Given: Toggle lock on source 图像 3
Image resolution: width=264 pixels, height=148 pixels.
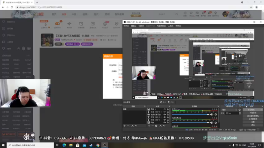Looking at the screenshot, I should (168, 109).
